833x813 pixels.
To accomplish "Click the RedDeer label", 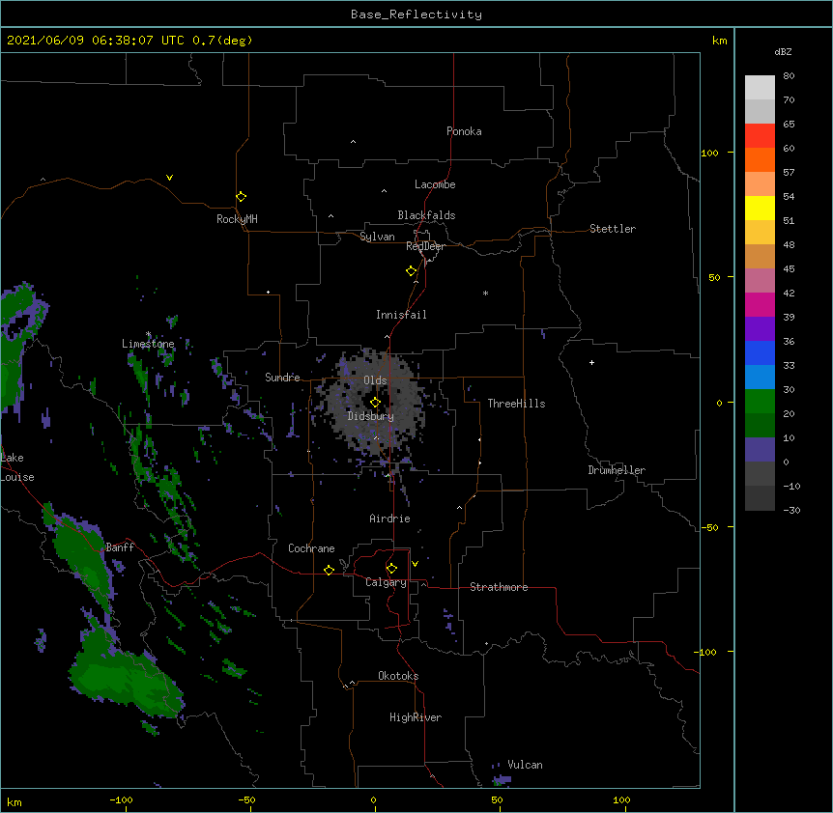I will coord(425,246).
